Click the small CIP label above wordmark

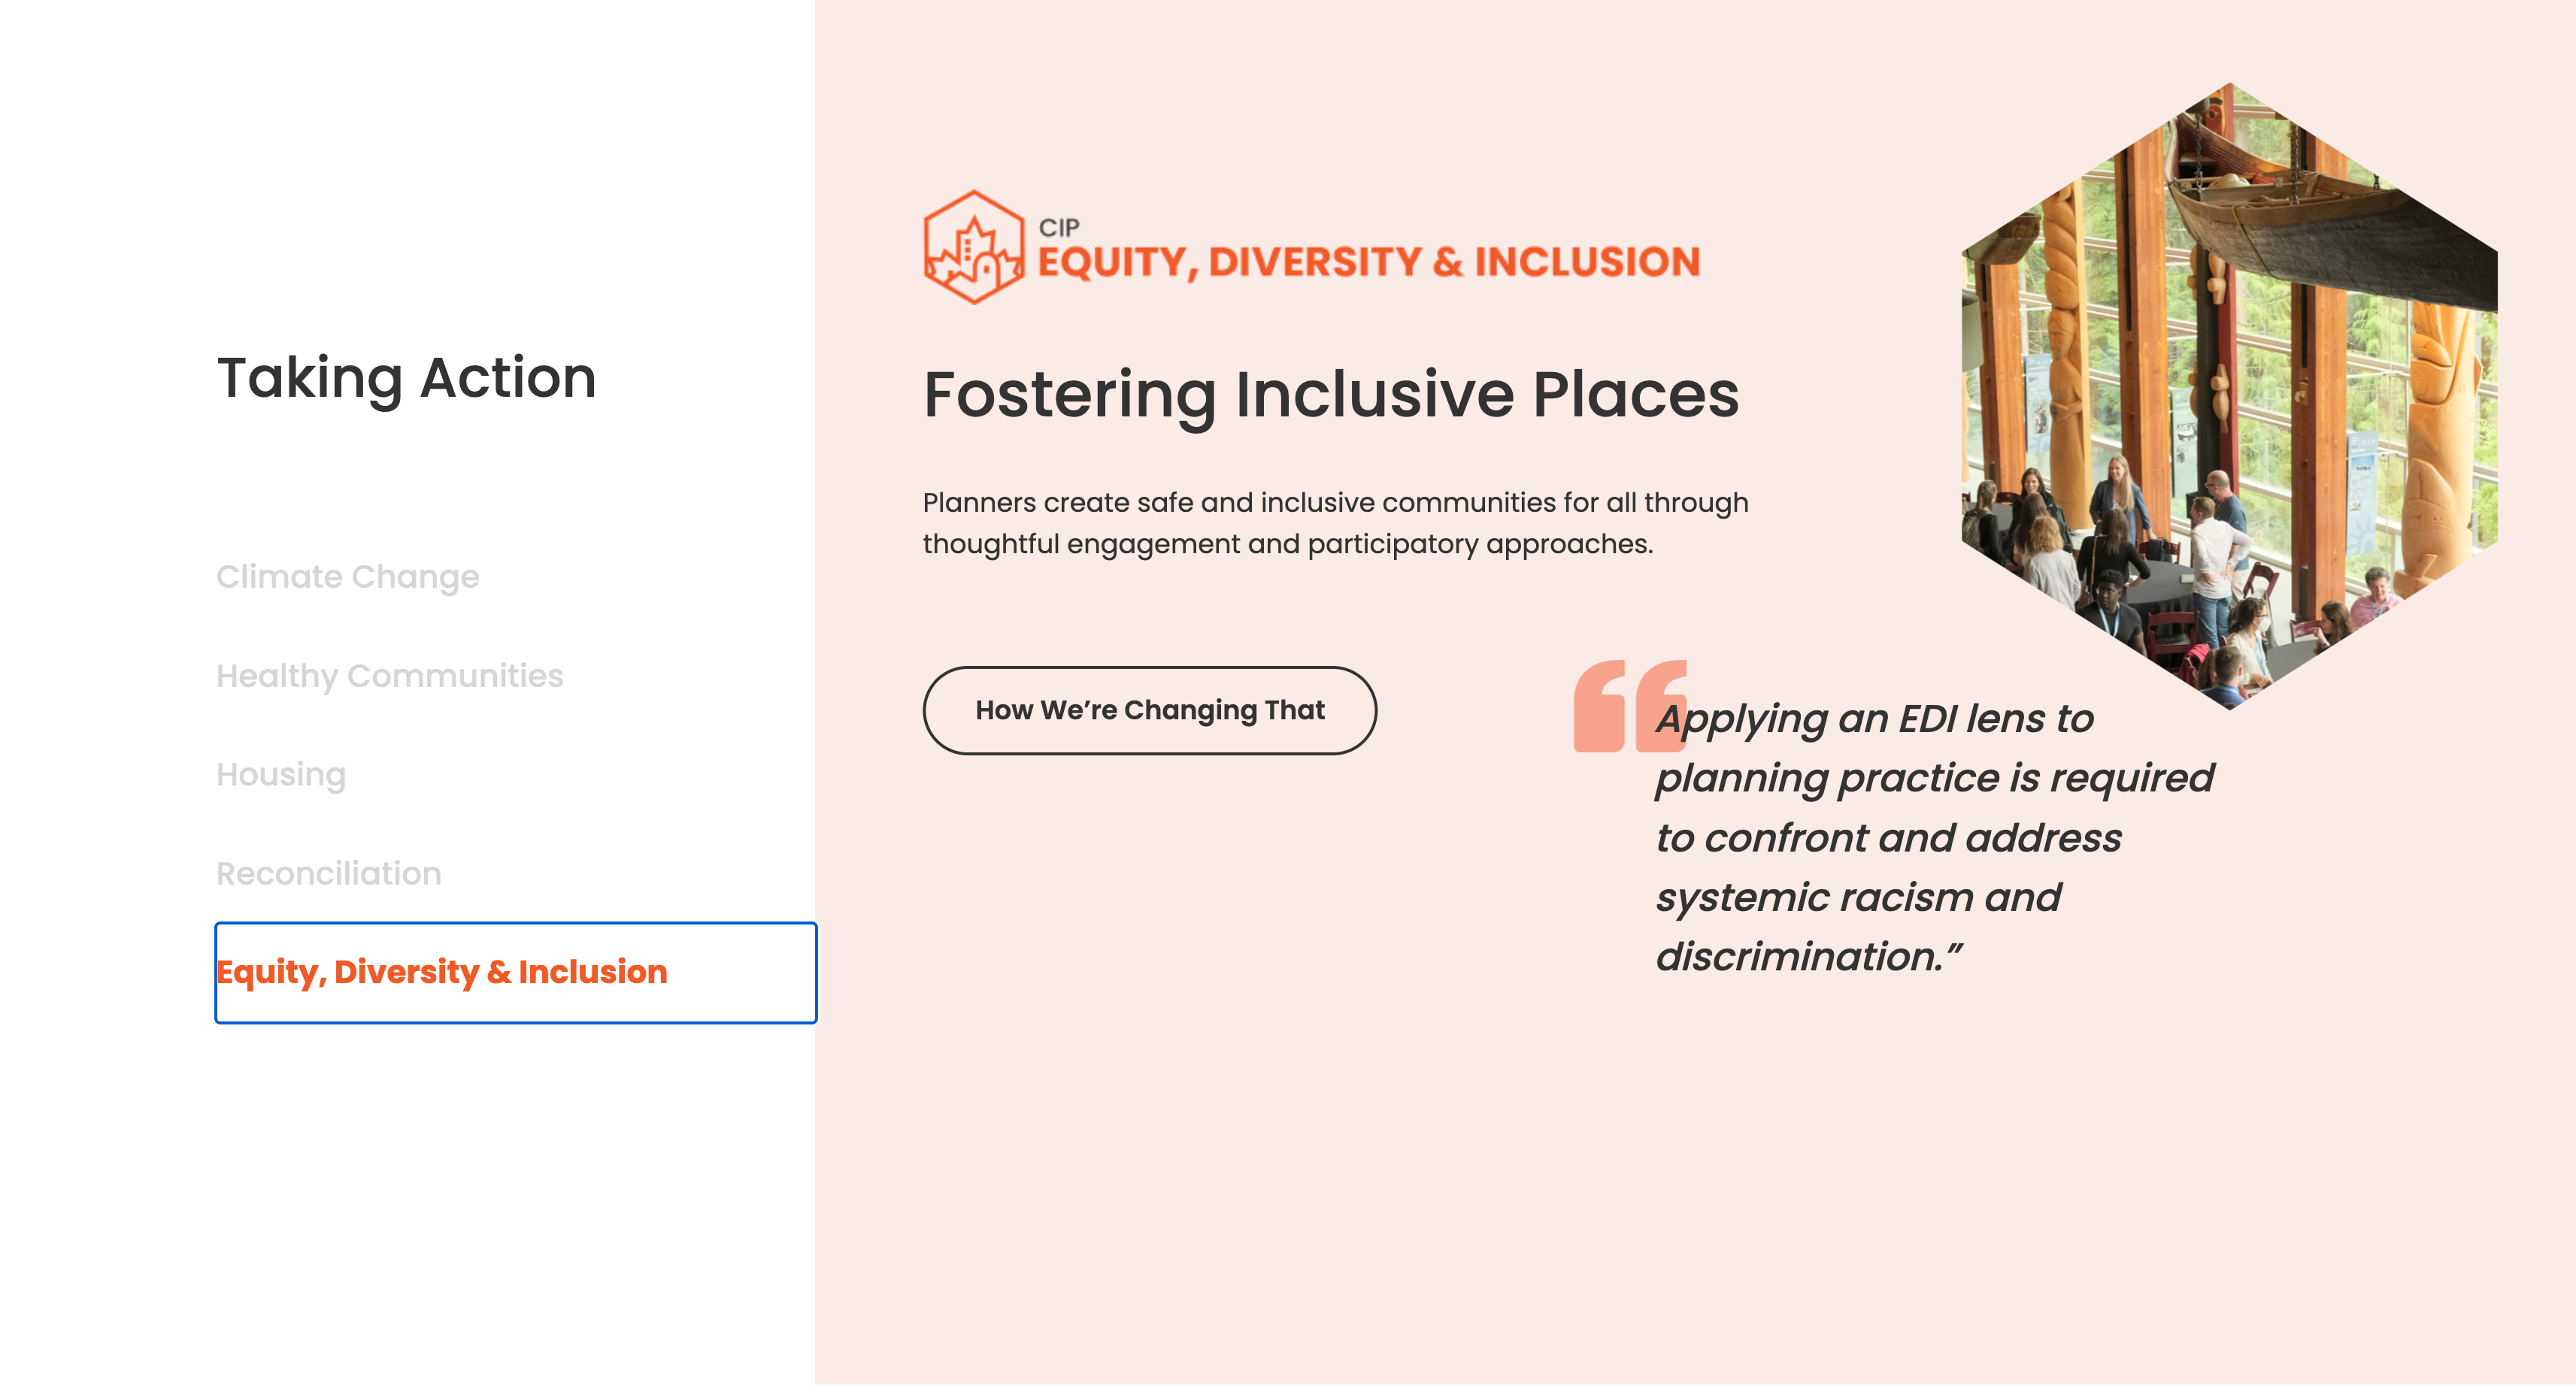coord(1058,227)
